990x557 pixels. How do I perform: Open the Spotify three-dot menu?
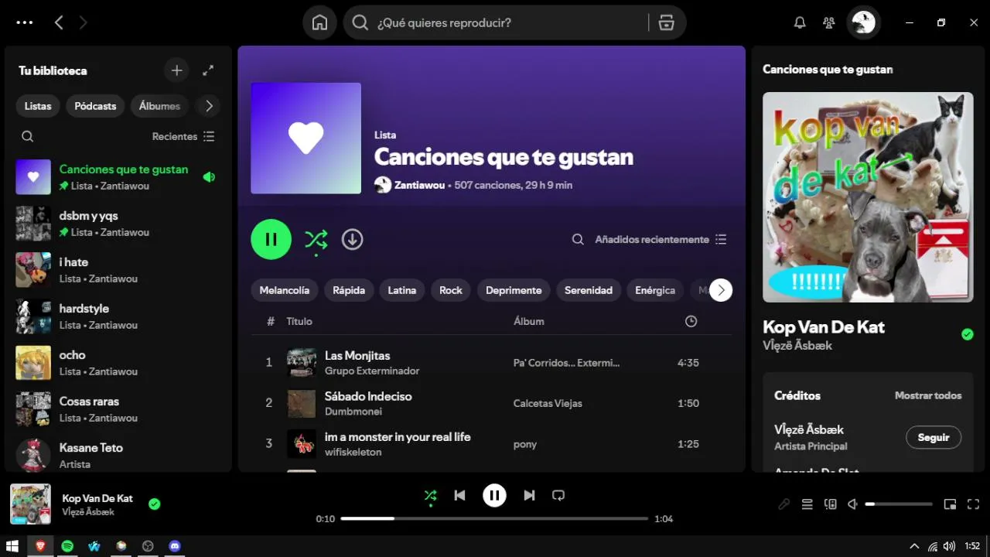click(x=25, y=22)
